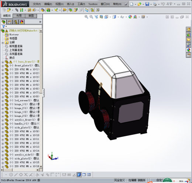Click the panel collapse handle beside tree
Image resolution: width=192 pixels, height=183 pixels.
click(44, 93)
